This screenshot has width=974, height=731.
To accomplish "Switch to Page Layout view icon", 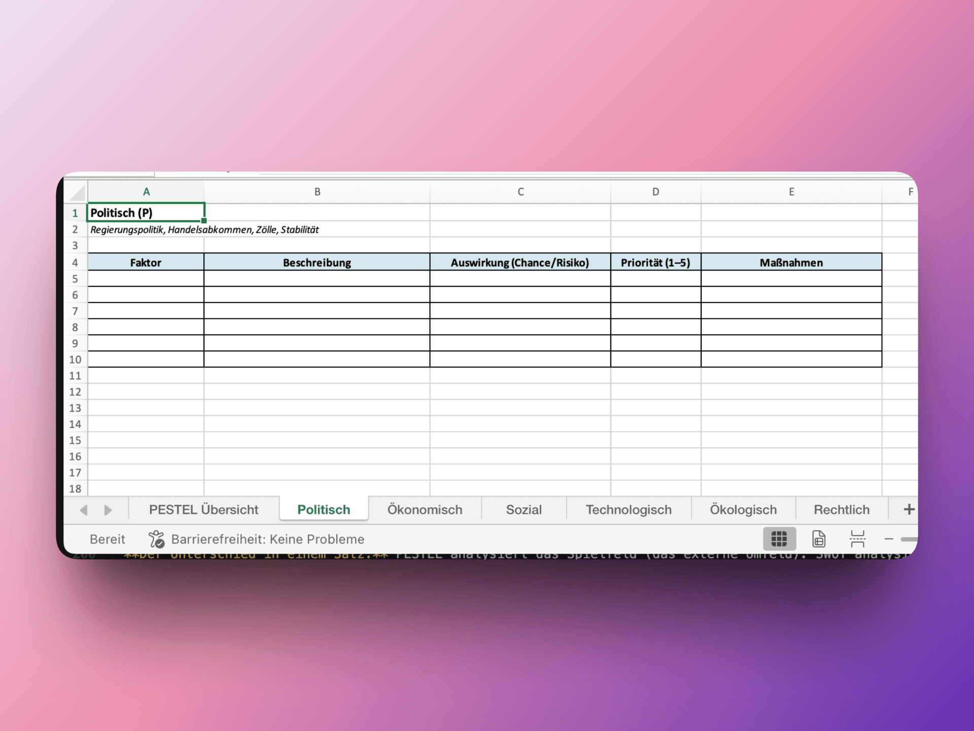I will point(818,539).
